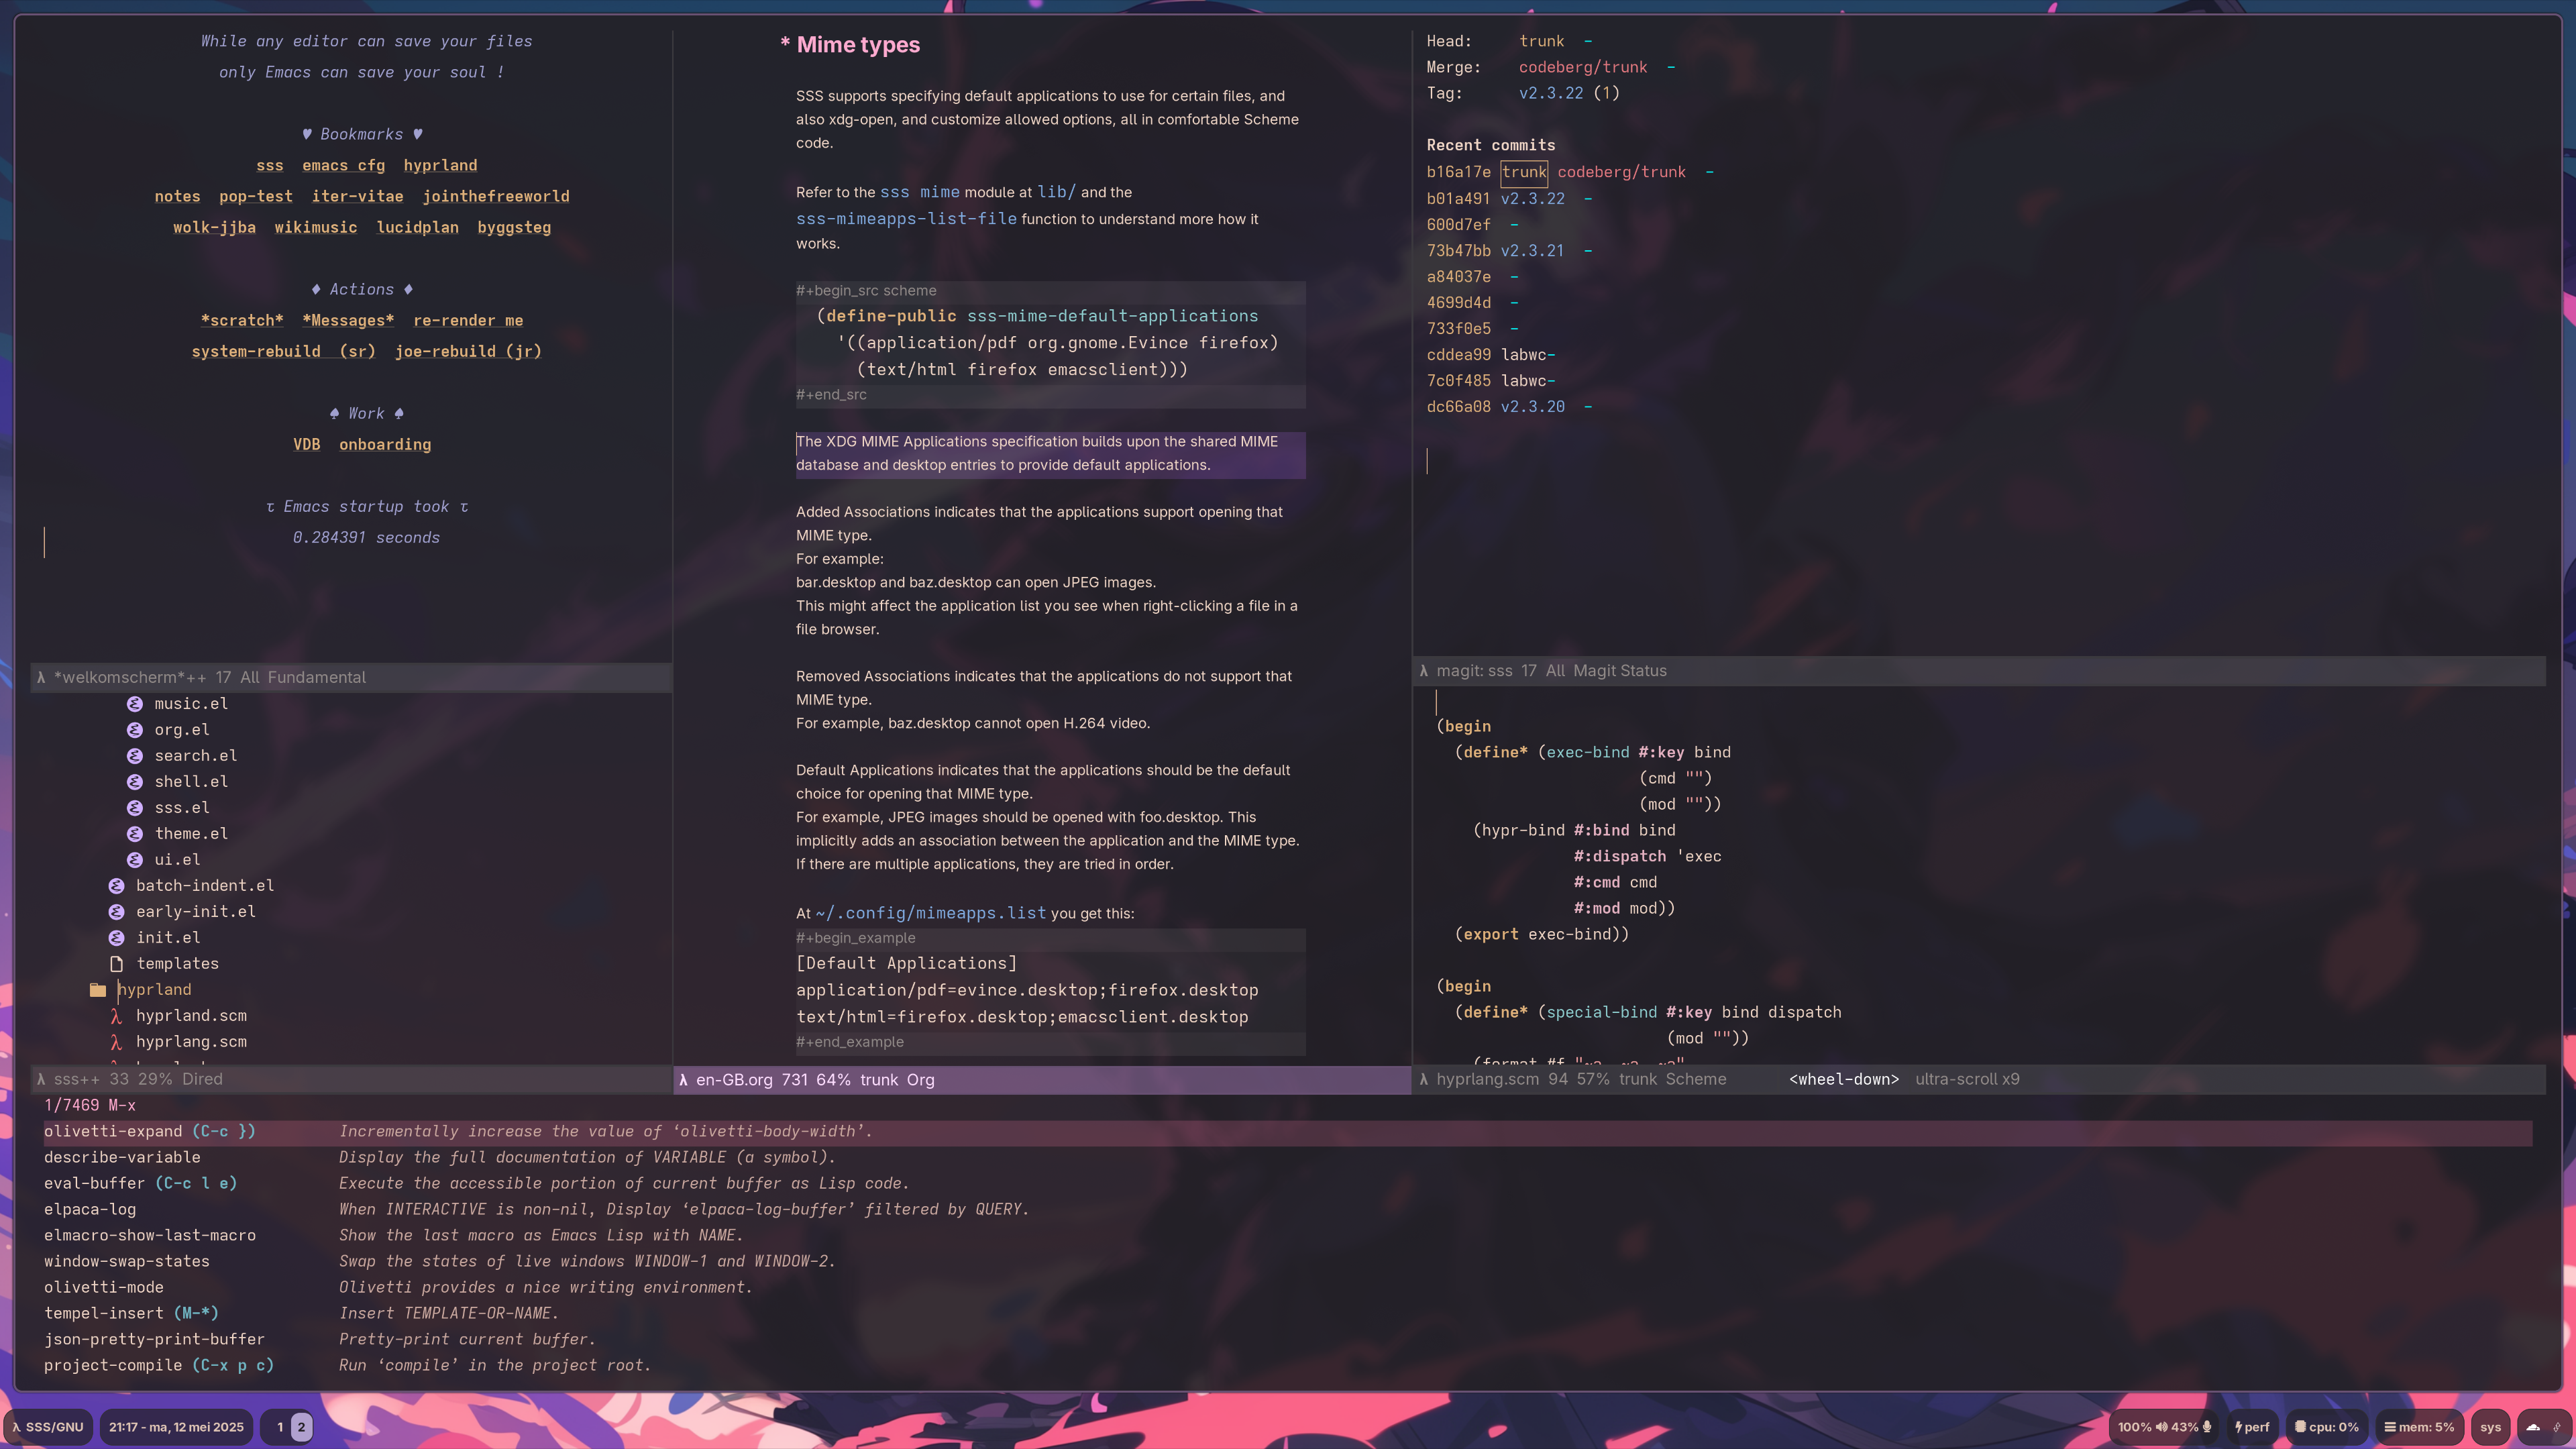Select commit b01a491 tagged v2.3.22
The height and width of the screenshot is (1449, 2576).
pyautogui.click(x=1458, y=198)
